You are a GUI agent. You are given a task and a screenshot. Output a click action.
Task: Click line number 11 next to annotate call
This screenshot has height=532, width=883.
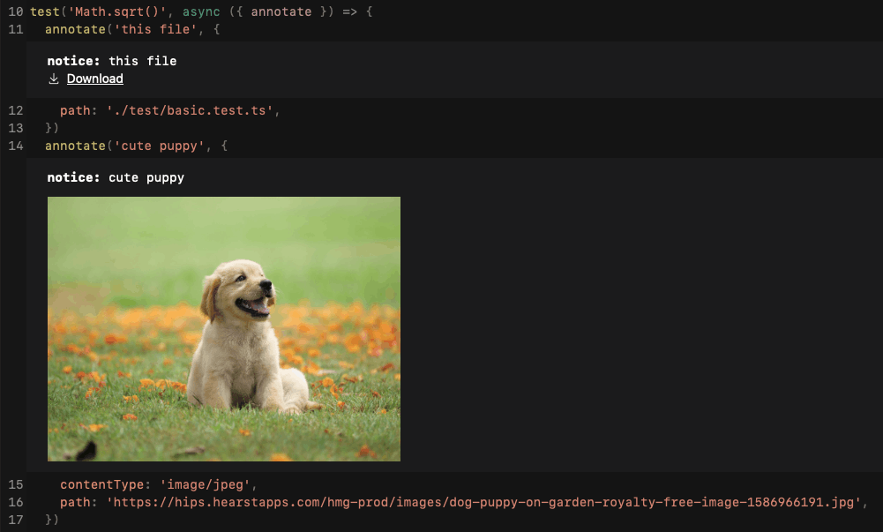point(15,29)
